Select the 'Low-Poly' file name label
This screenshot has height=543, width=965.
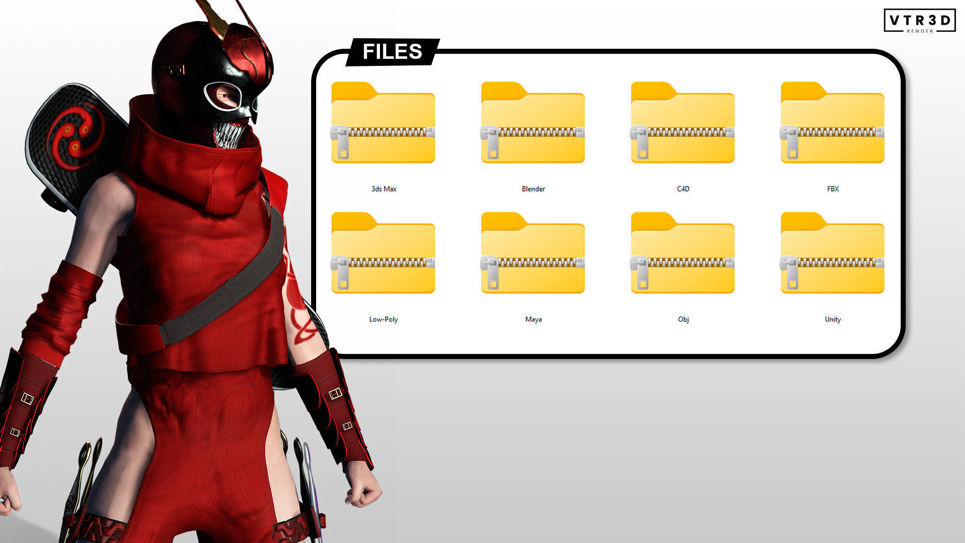383,319
